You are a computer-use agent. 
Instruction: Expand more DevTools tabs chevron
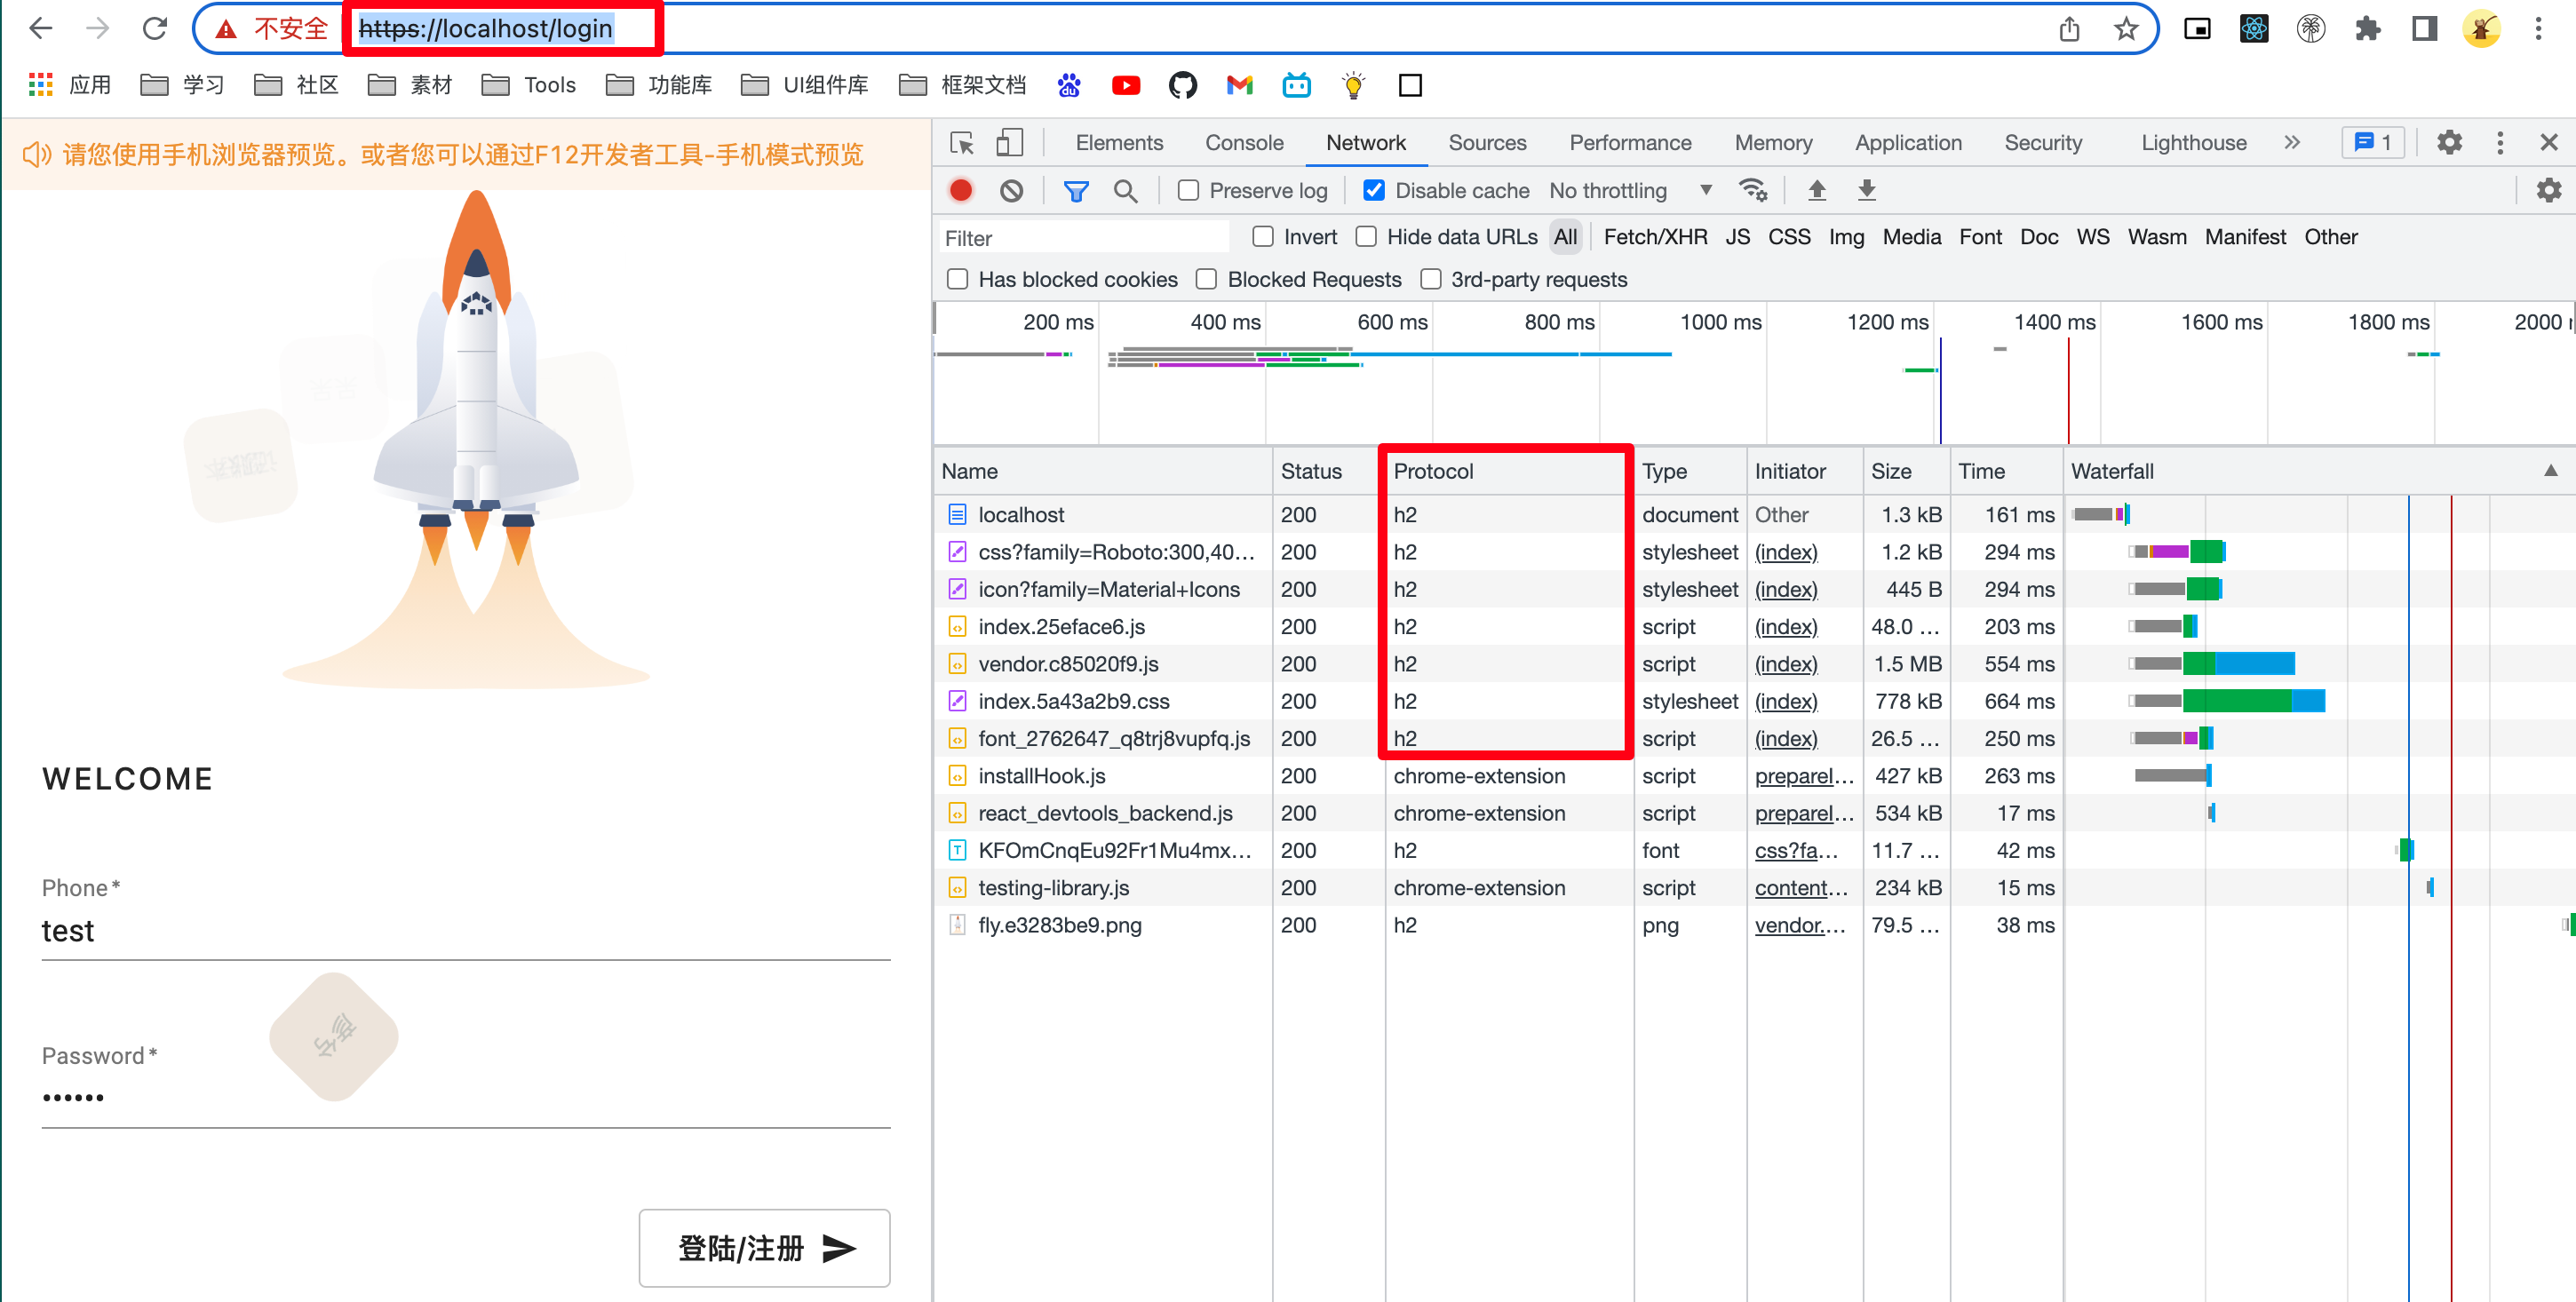click(x=2292, y=143)
